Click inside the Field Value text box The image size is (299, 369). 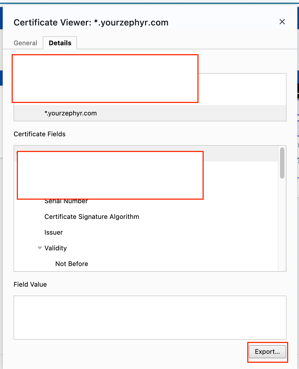click(150, 318)
